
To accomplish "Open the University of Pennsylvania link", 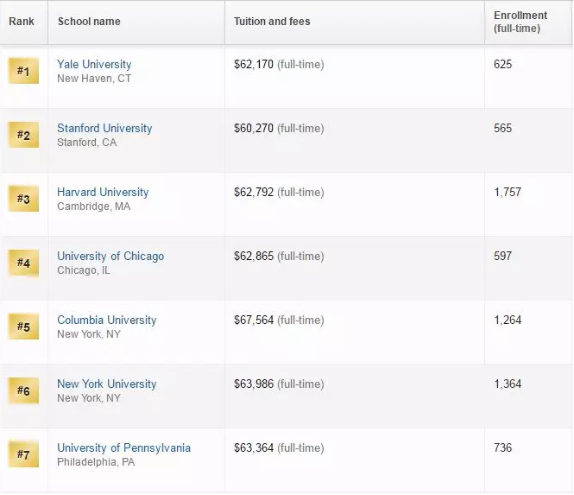I will point(123,448).
